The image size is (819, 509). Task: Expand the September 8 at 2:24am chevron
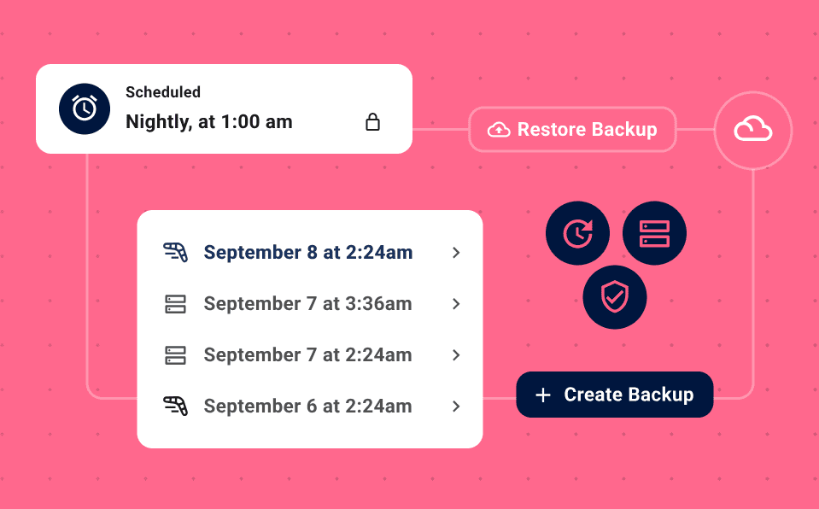click(x=456, y=253)
